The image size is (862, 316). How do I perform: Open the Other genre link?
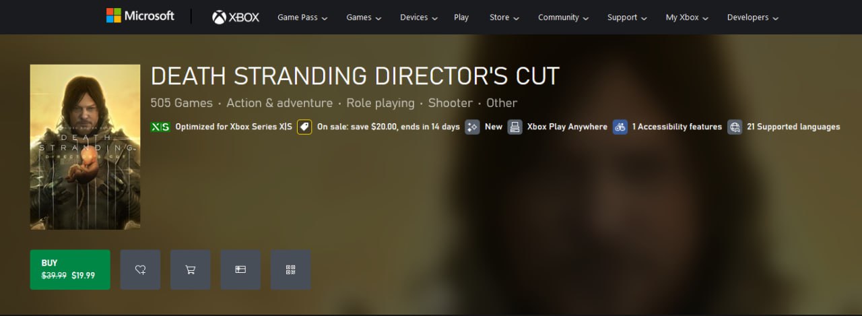(502, 103)
